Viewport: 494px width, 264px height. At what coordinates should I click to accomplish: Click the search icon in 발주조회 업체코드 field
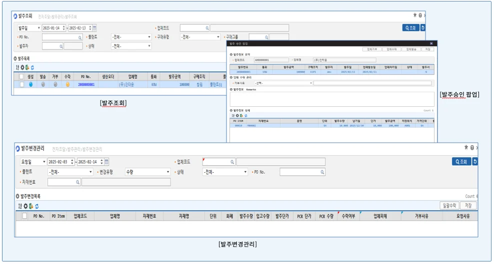click(x=207, y=28)
